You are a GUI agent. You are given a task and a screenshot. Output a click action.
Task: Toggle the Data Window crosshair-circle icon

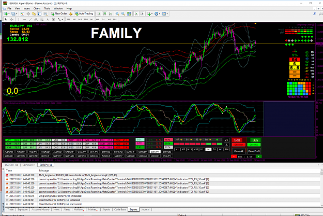pos(28,13)
